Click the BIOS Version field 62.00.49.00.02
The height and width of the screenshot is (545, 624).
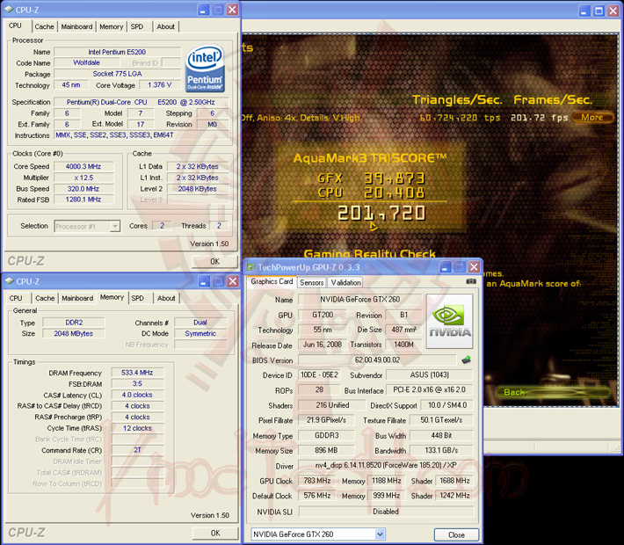[377, 360]
